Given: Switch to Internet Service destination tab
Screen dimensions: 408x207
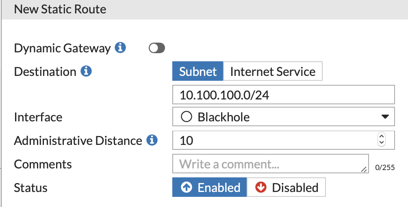Looking at the screenshot, I should 273,72.
